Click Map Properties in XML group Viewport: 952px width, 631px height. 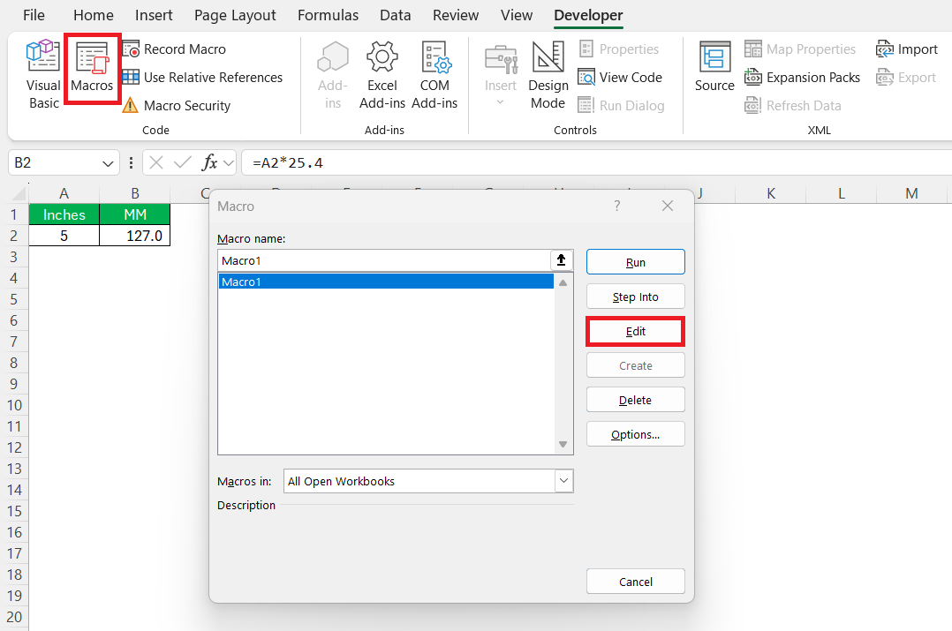point(800,49)
